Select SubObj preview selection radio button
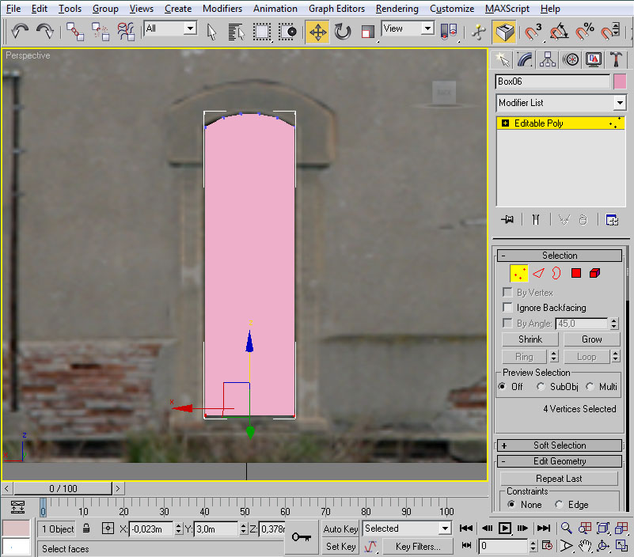634x557 pixels. [541, 387]
